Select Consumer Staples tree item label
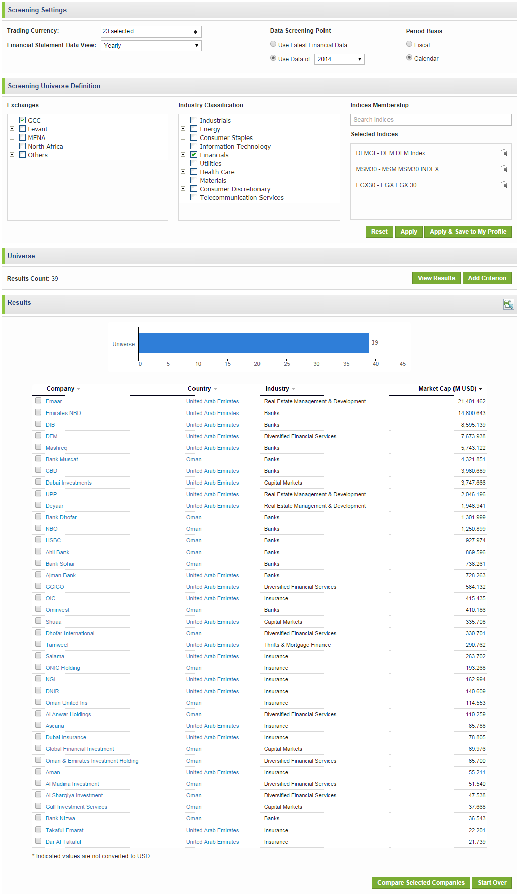519x894 pixels. (x=226, y=137)
